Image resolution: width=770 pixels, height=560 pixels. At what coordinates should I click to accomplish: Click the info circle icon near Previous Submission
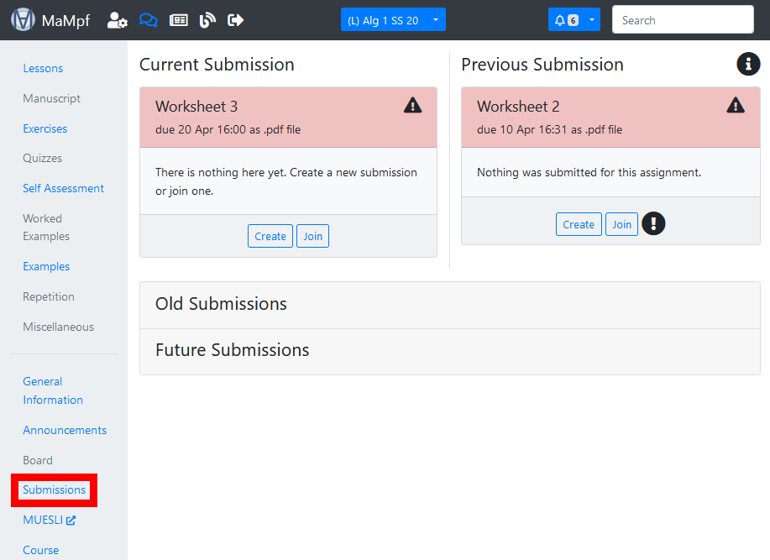click(x=748, y=64)
